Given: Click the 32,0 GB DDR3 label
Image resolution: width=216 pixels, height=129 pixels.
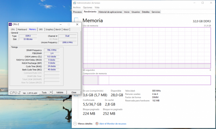Looking at the screenshot, I should coord(202,21).
